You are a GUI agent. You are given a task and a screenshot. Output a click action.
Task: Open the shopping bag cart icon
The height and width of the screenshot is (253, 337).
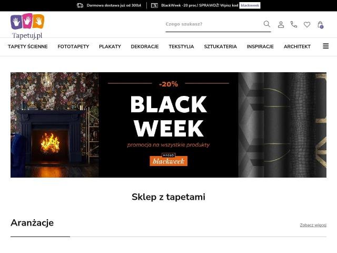(320, 25)
